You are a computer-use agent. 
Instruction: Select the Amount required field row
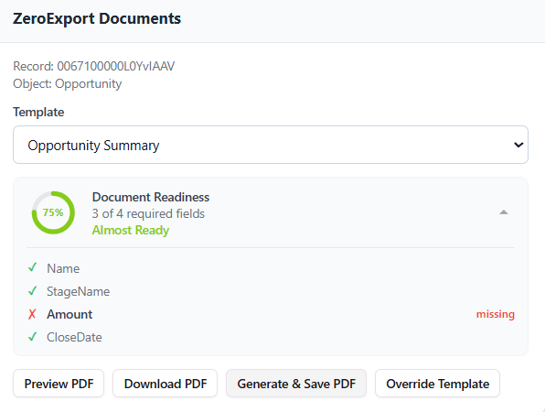click(271, 314)
